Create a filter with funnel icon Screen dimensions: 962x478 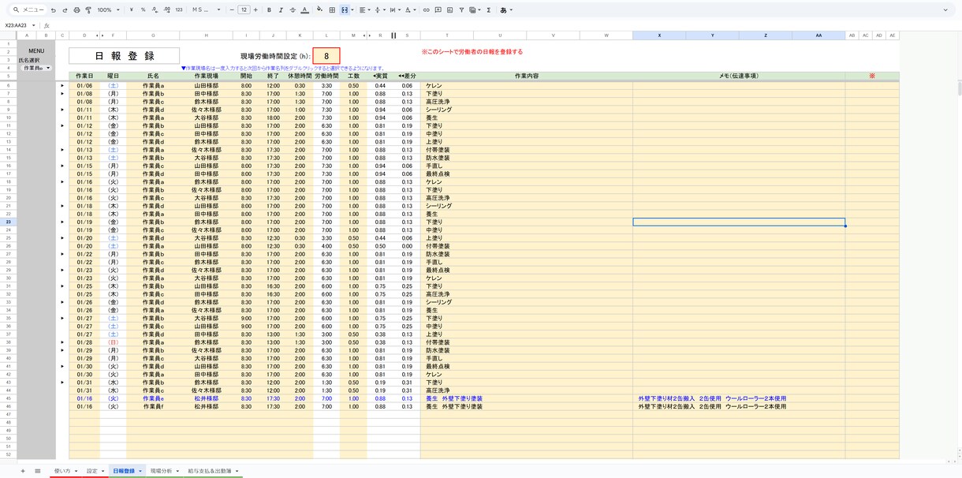tap(461, 10)
